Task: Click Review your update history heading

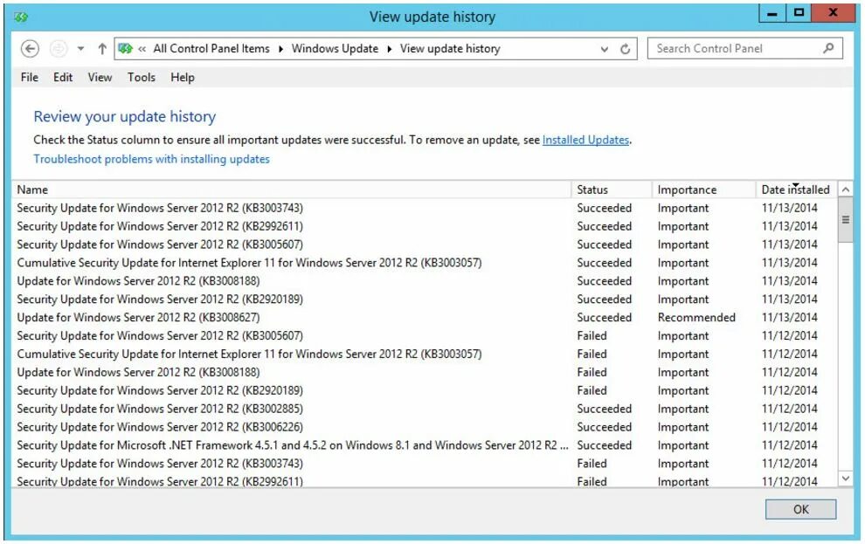Action: [x=125, y=116]
